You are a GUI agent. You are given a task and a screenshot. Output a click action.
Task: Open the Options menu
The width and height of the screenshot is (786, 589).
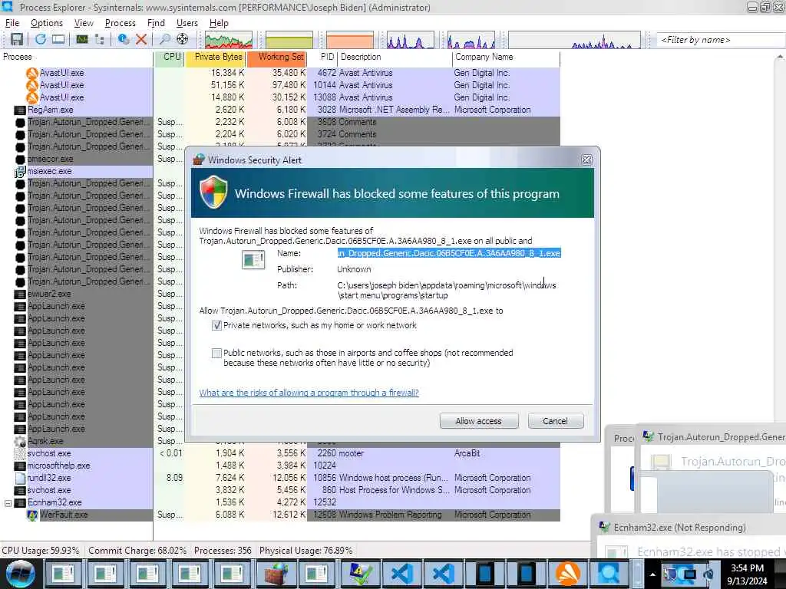47,23
